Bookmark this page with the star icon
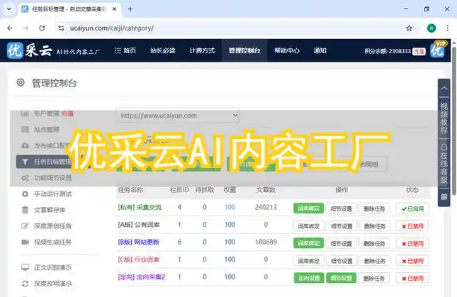Image resolution: width=457 pixels, height=297 pixels. [410, 28]
